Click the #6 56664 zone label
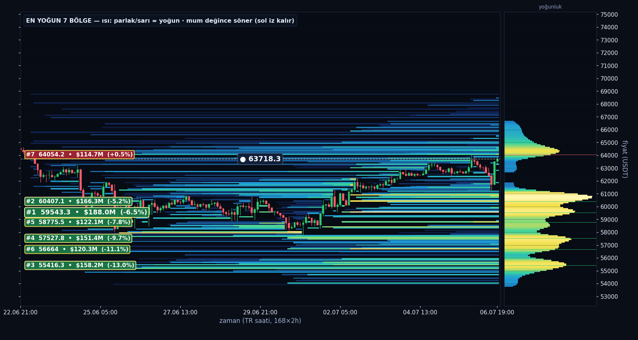This screenshot has width=638, height=340. [77, 249]
